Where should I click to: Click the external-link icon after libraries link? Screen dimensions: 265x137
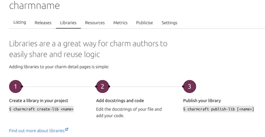pyautogui.click(x=67, y=130)
